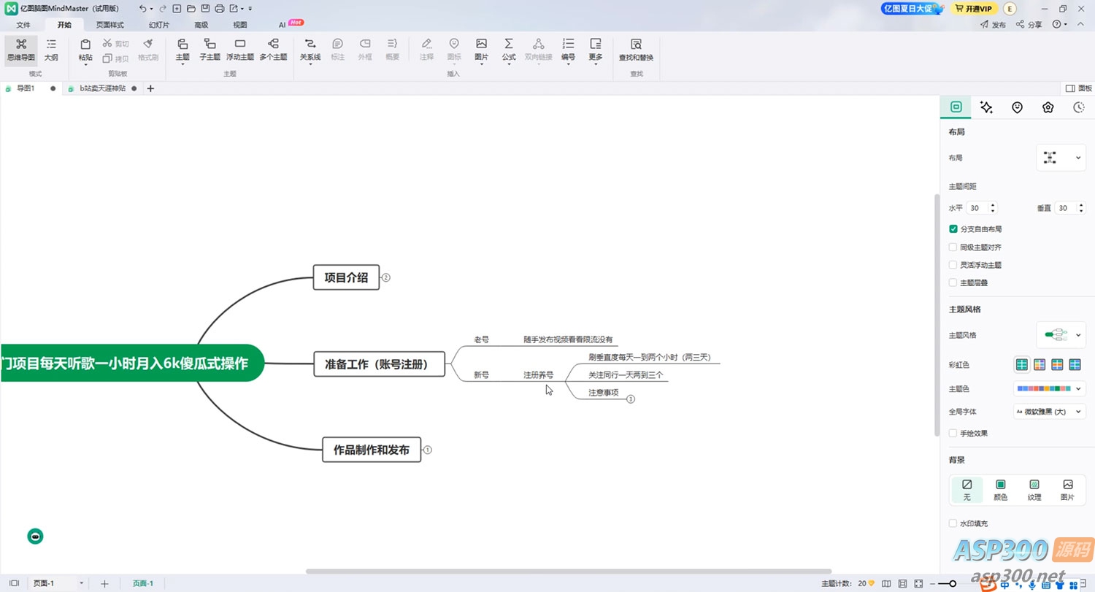Open the 文件 menu
This screenshot has height=592, width=1095.
point(23,25)
